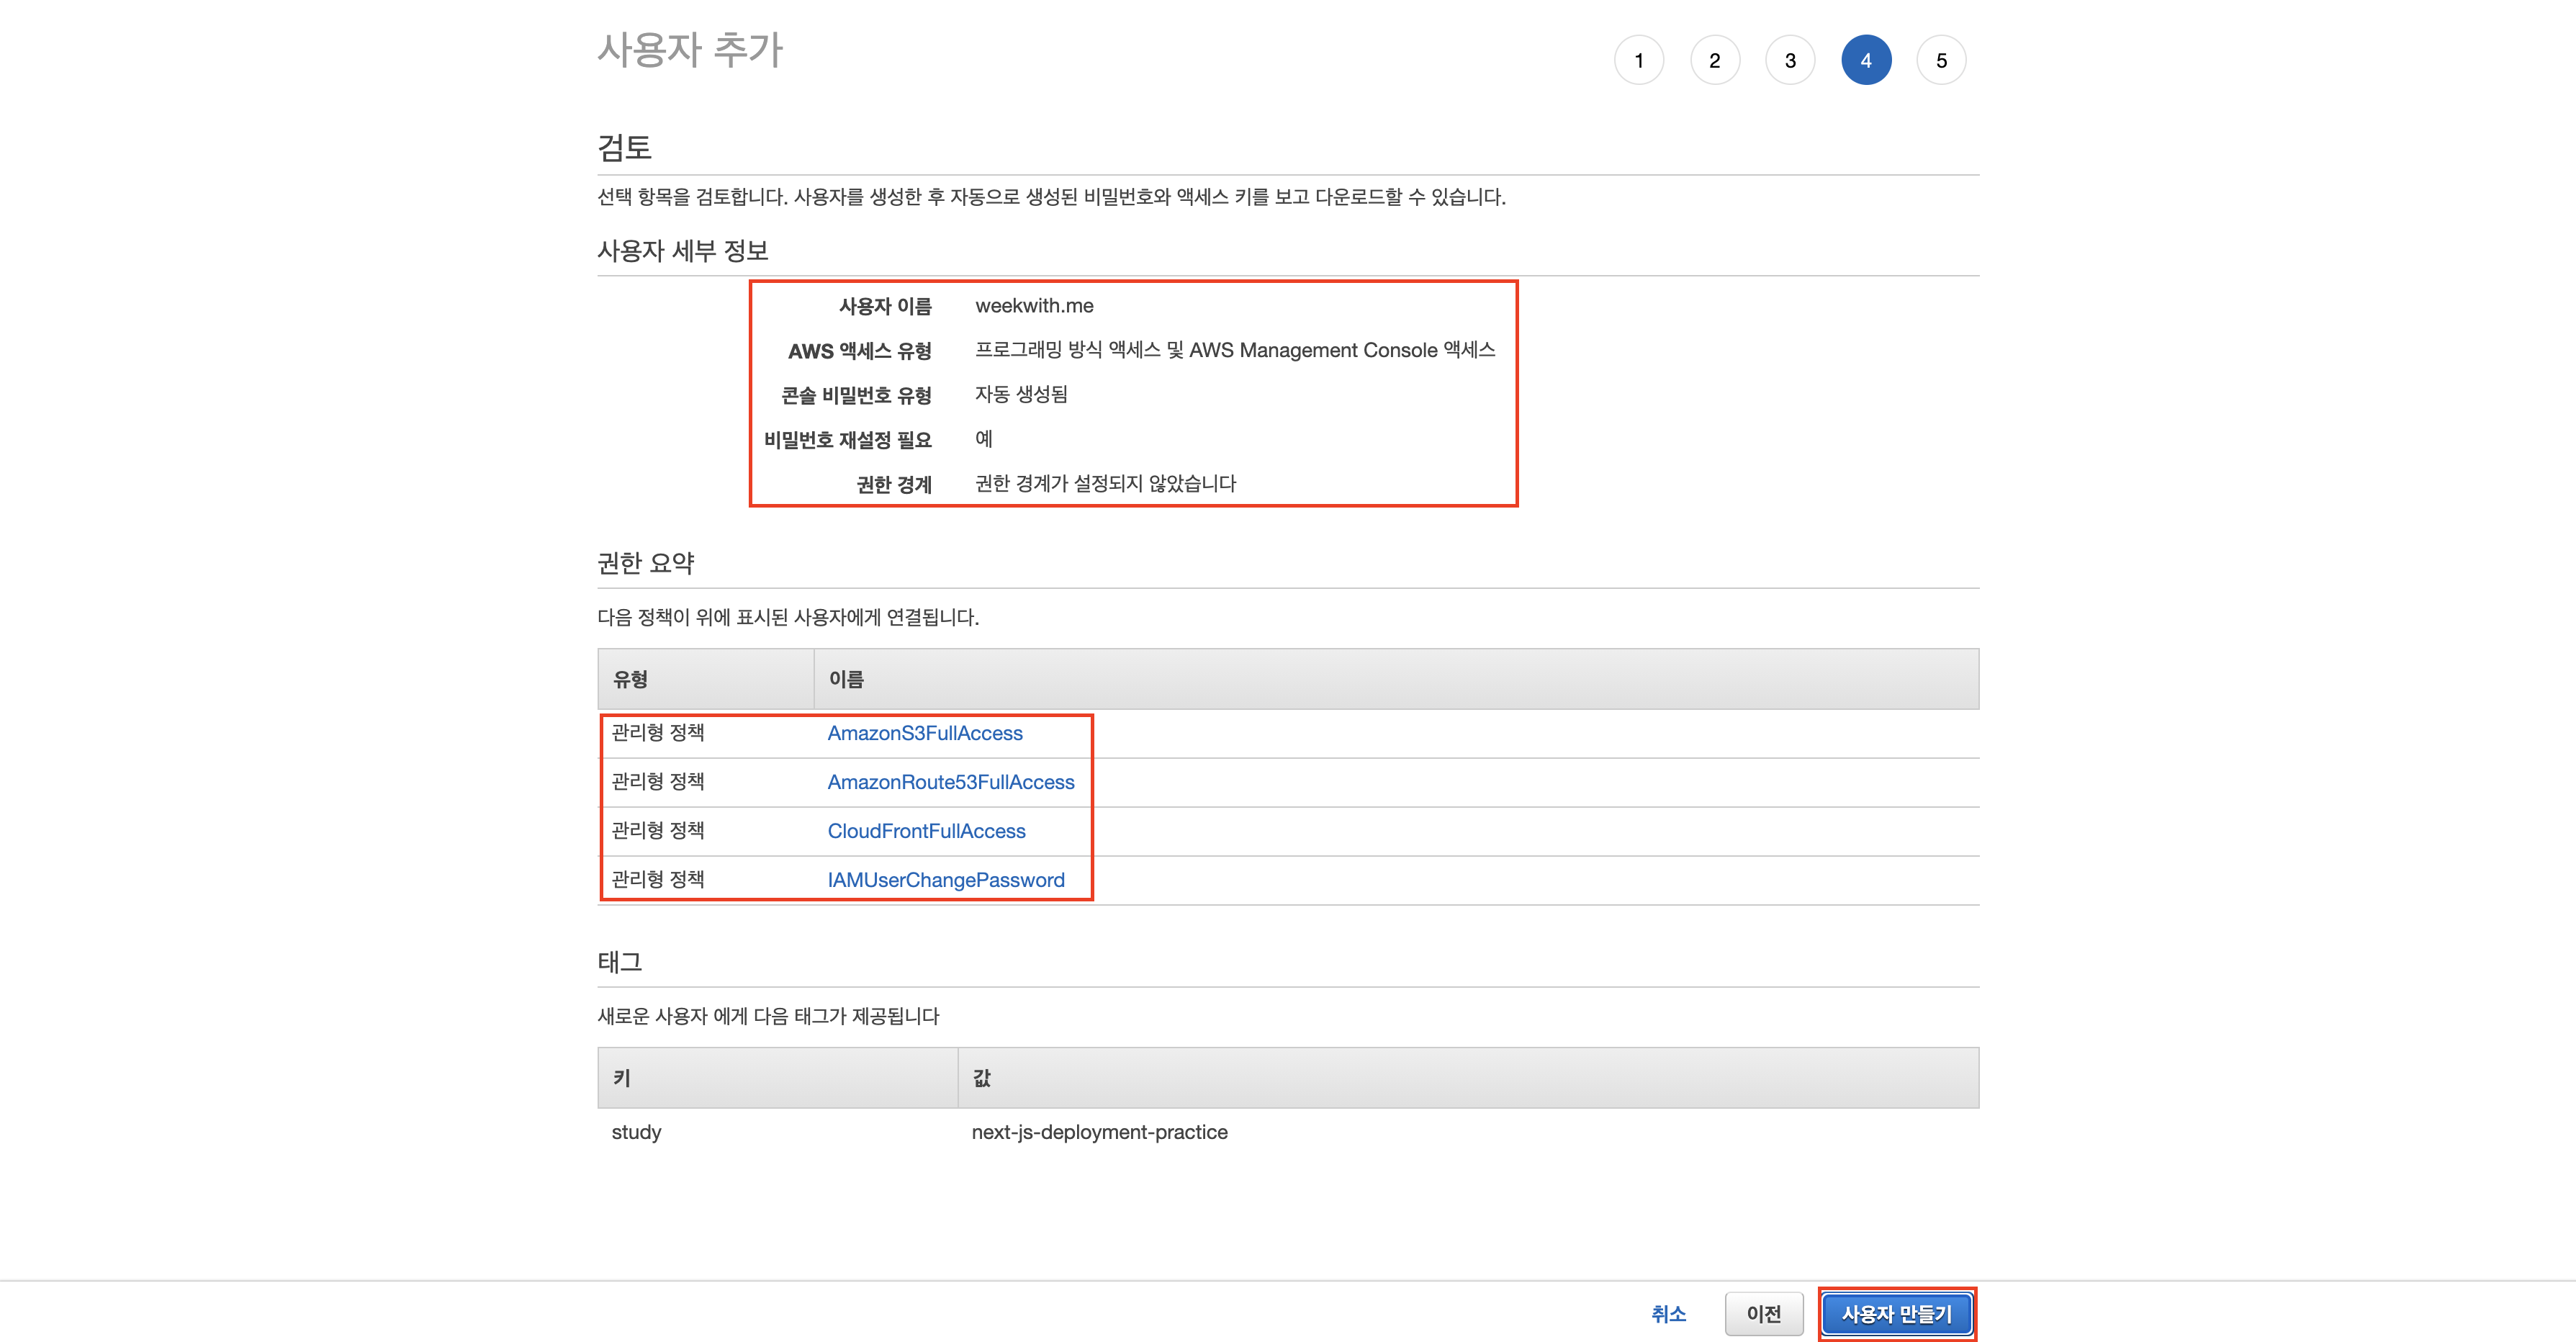Click the 값 column header in tags table

(981, 1078)
